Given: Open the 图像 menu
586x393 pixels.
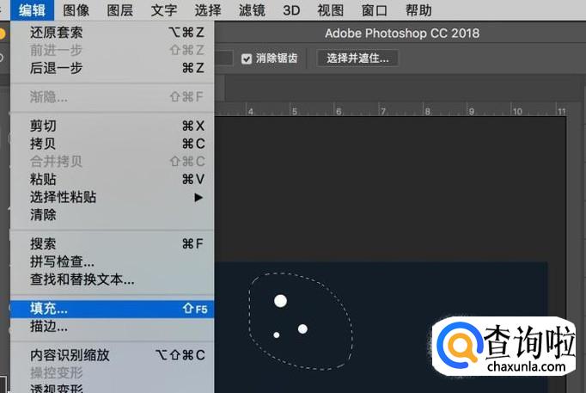Looking at the screenshot, I should point(76,10).
